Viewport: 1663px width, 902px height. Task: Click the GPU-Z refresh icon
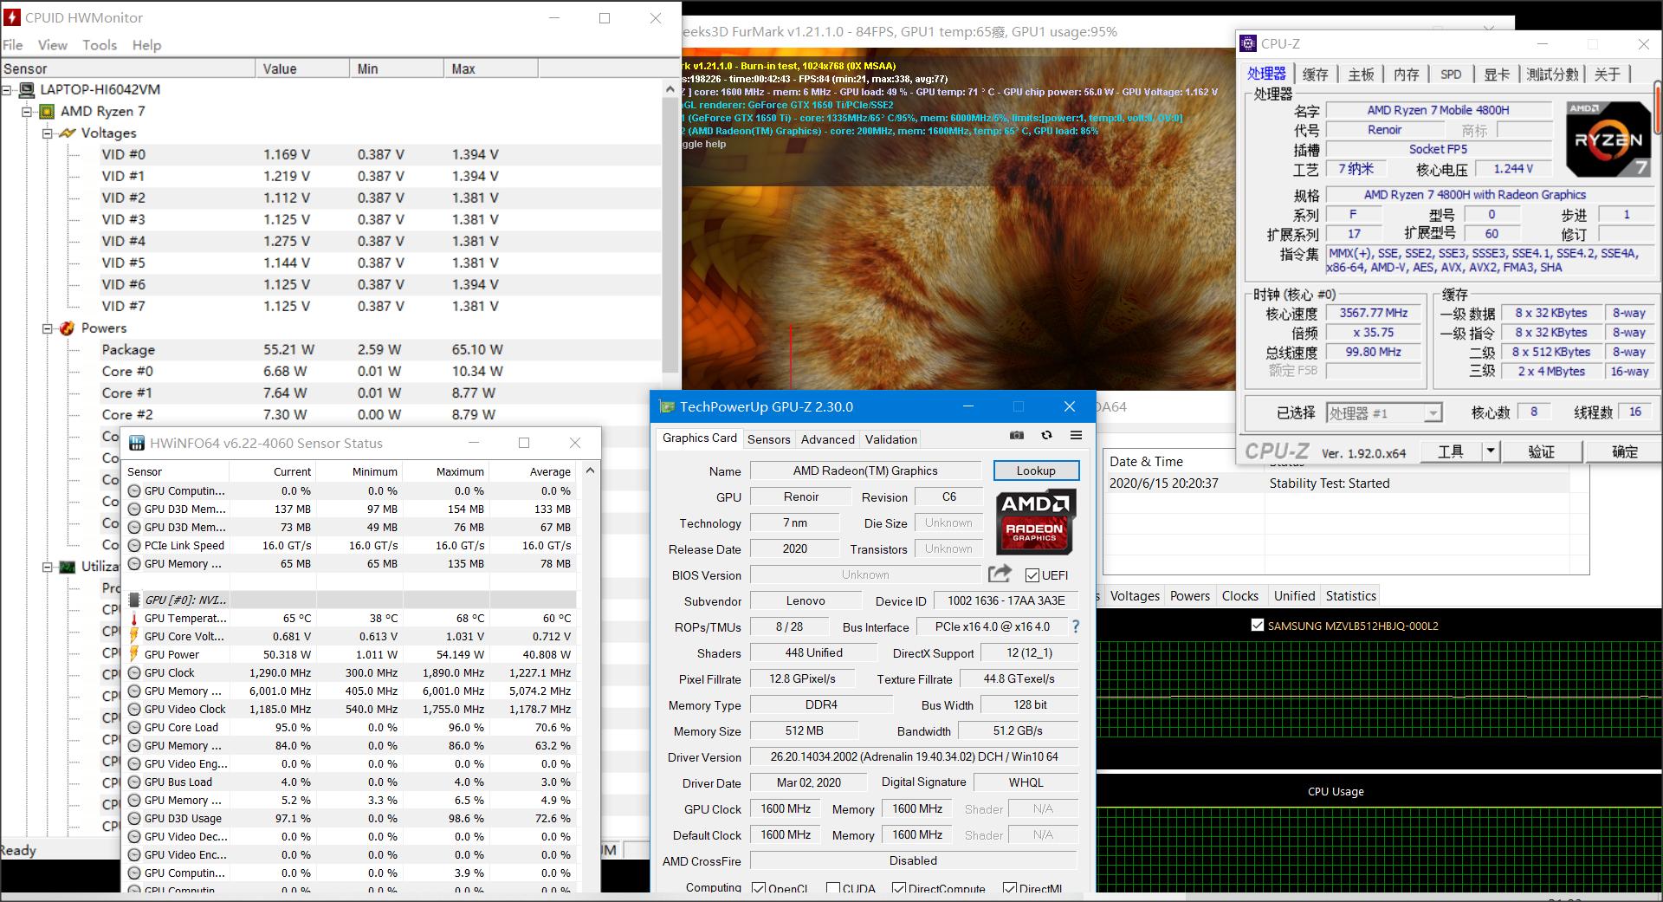(1046, 435)
